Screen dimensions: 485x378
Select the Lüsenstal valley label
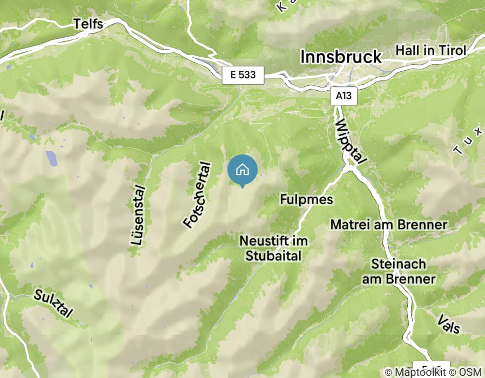(138, 215)
